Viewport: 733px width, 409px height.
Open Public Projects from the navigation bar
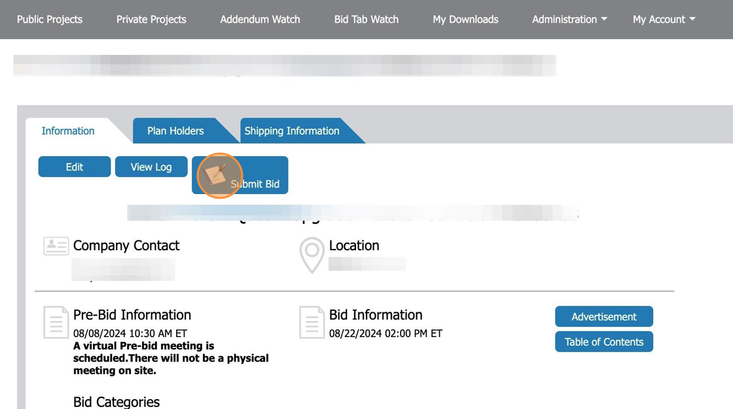pyautogui.click(x=49, y=19)
